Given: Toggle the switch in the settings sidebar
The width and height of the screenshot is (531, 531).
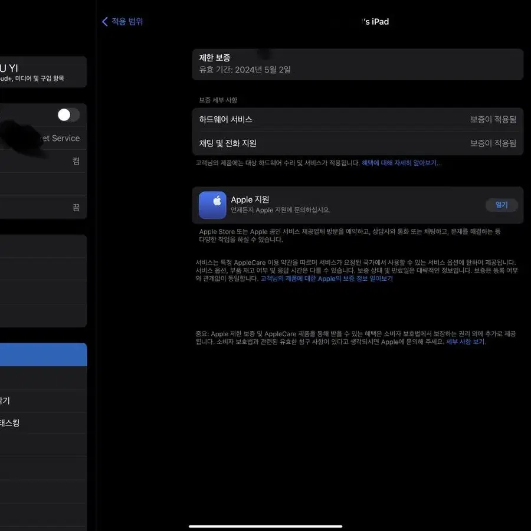Looking at the screenshot, I should point(69,115).
